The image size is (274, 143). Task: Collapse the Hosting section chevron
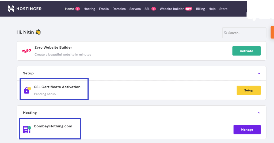[259, 113]
